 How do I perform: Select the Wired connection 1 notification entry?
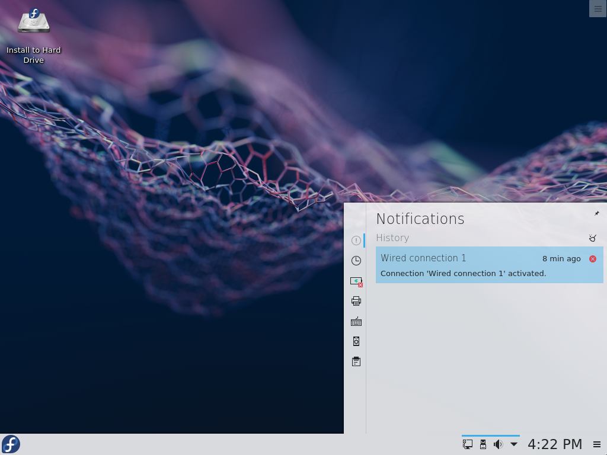click(489, 265)
